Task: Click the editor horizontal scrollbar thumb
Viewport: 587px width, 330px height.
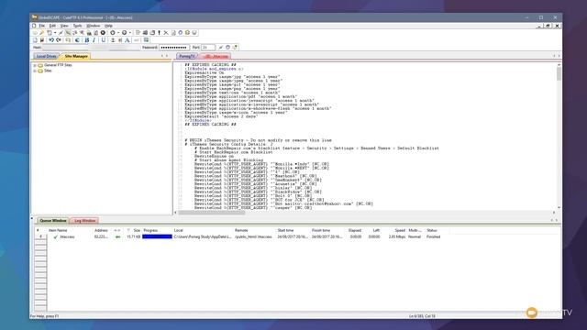Action: click(212, 213)
